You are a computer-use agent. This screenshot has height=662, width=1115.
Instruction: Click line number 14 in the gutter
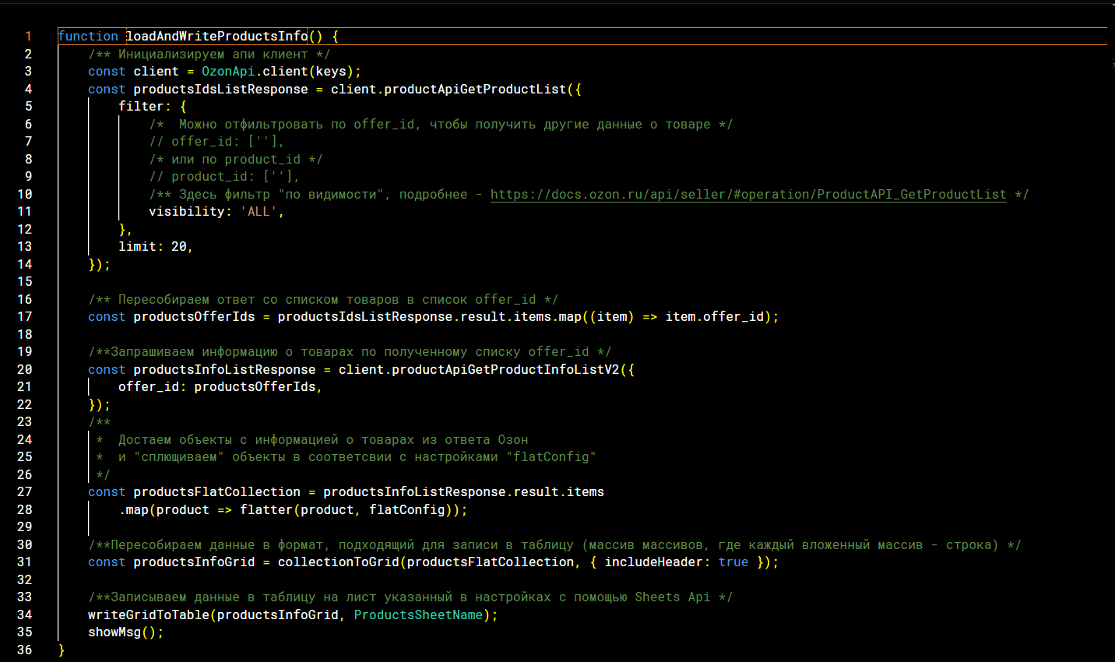[x=25, y=265]
